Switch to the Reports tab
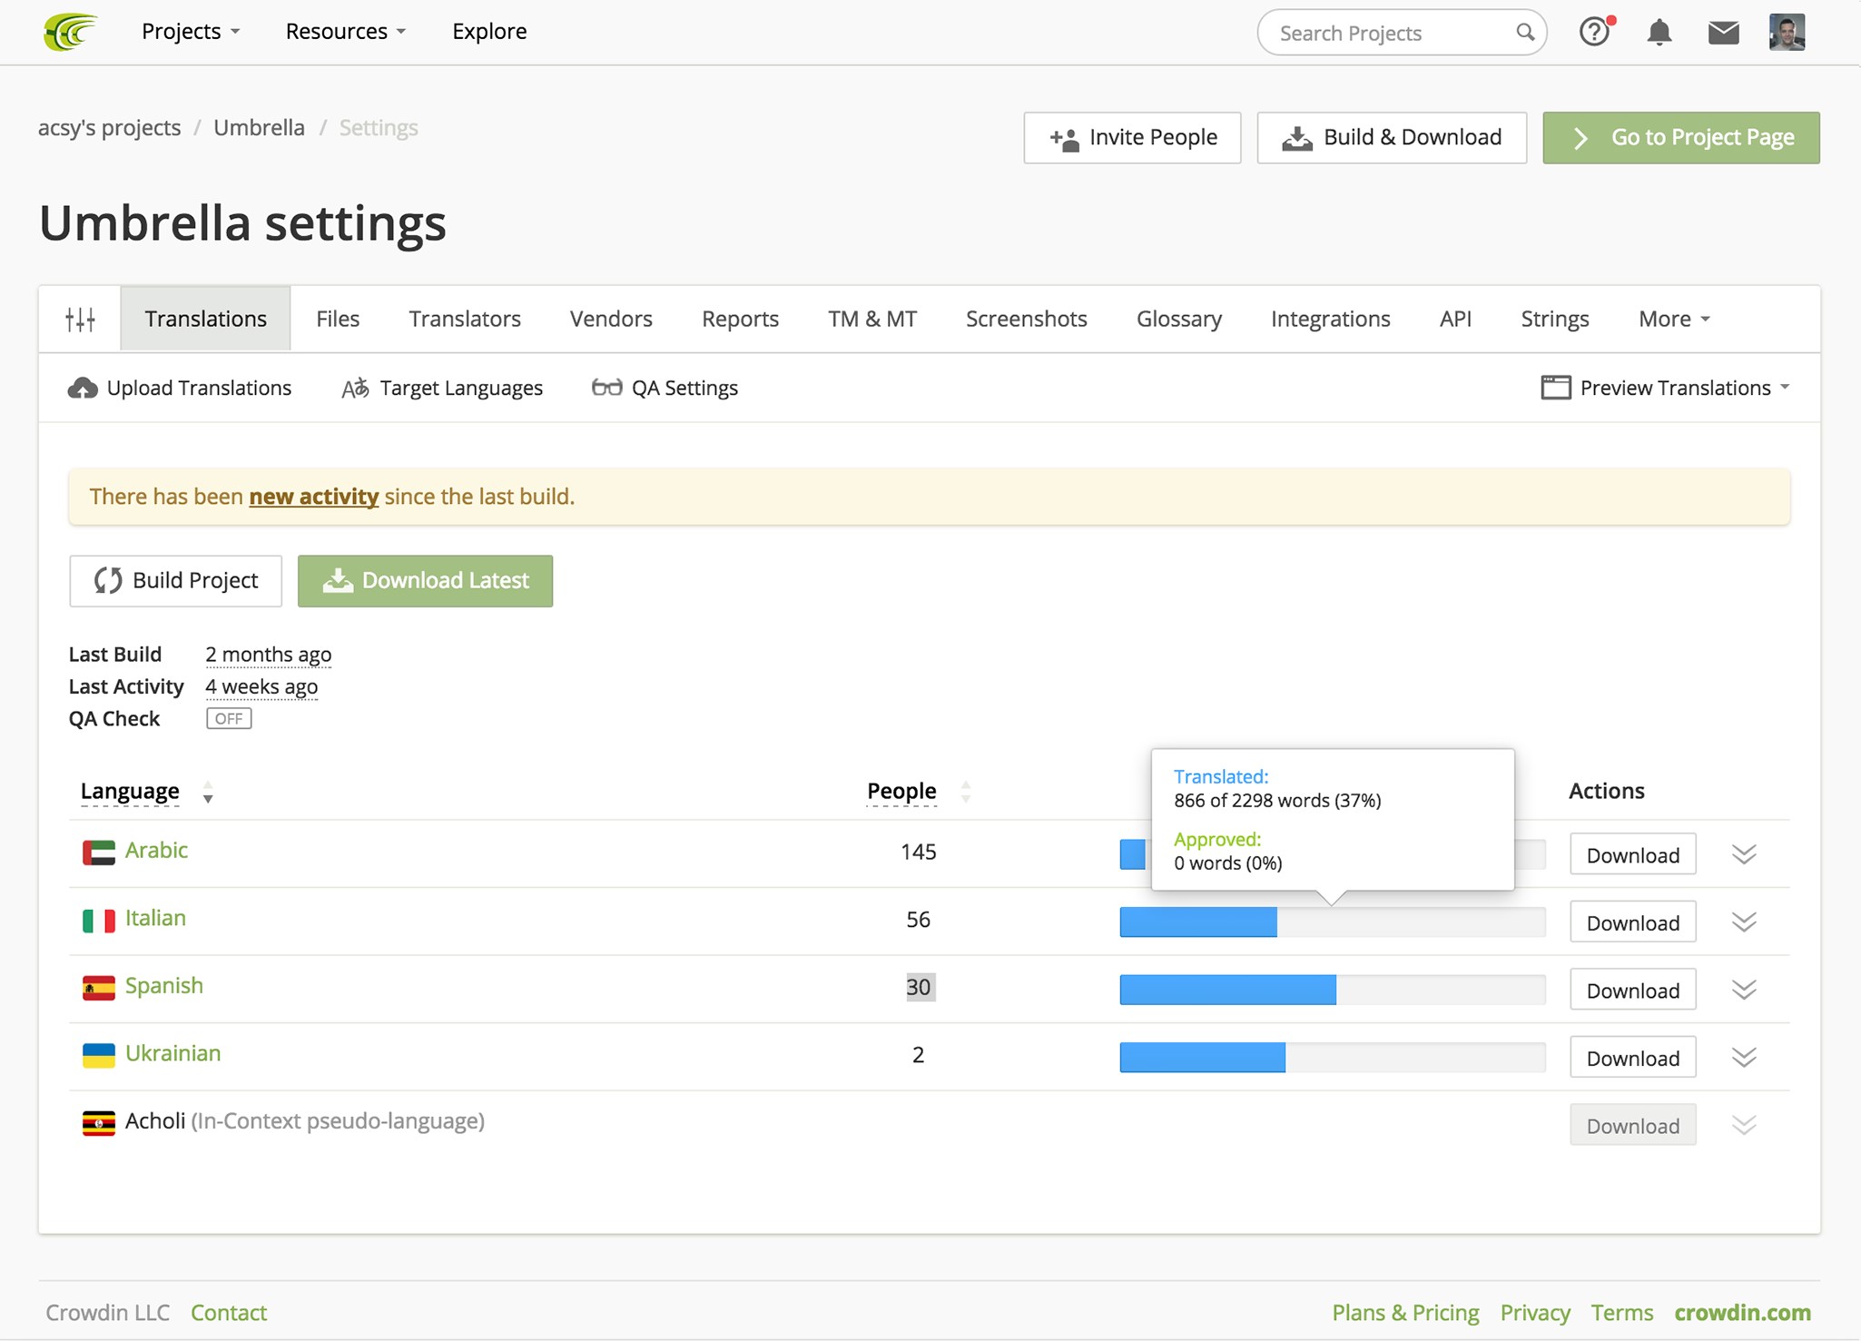The image size is (1861, 1341). point(740,319)
